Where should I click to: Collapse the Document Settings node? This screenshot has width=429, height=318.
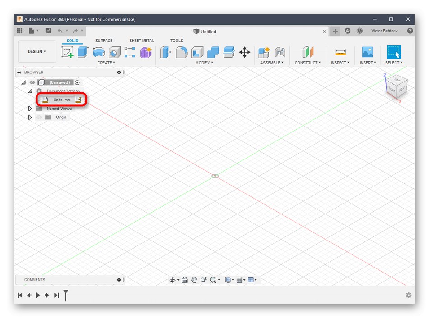point(30,91)
